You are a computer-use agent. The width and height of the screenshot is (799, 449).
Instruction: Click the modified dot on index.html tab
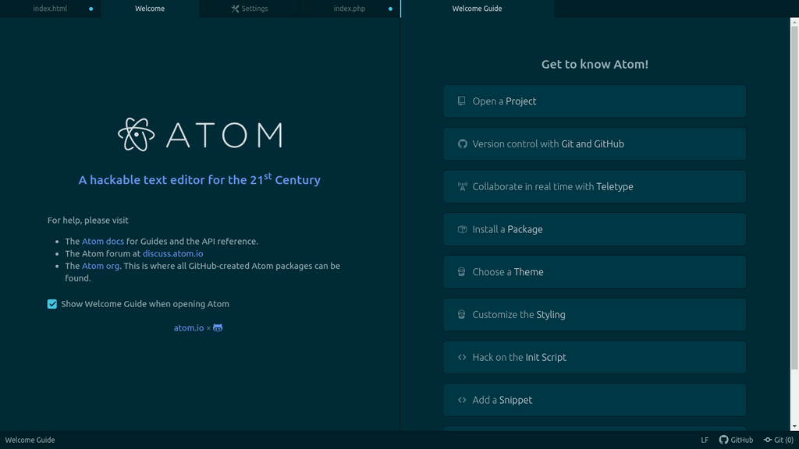tap(91, 9)
